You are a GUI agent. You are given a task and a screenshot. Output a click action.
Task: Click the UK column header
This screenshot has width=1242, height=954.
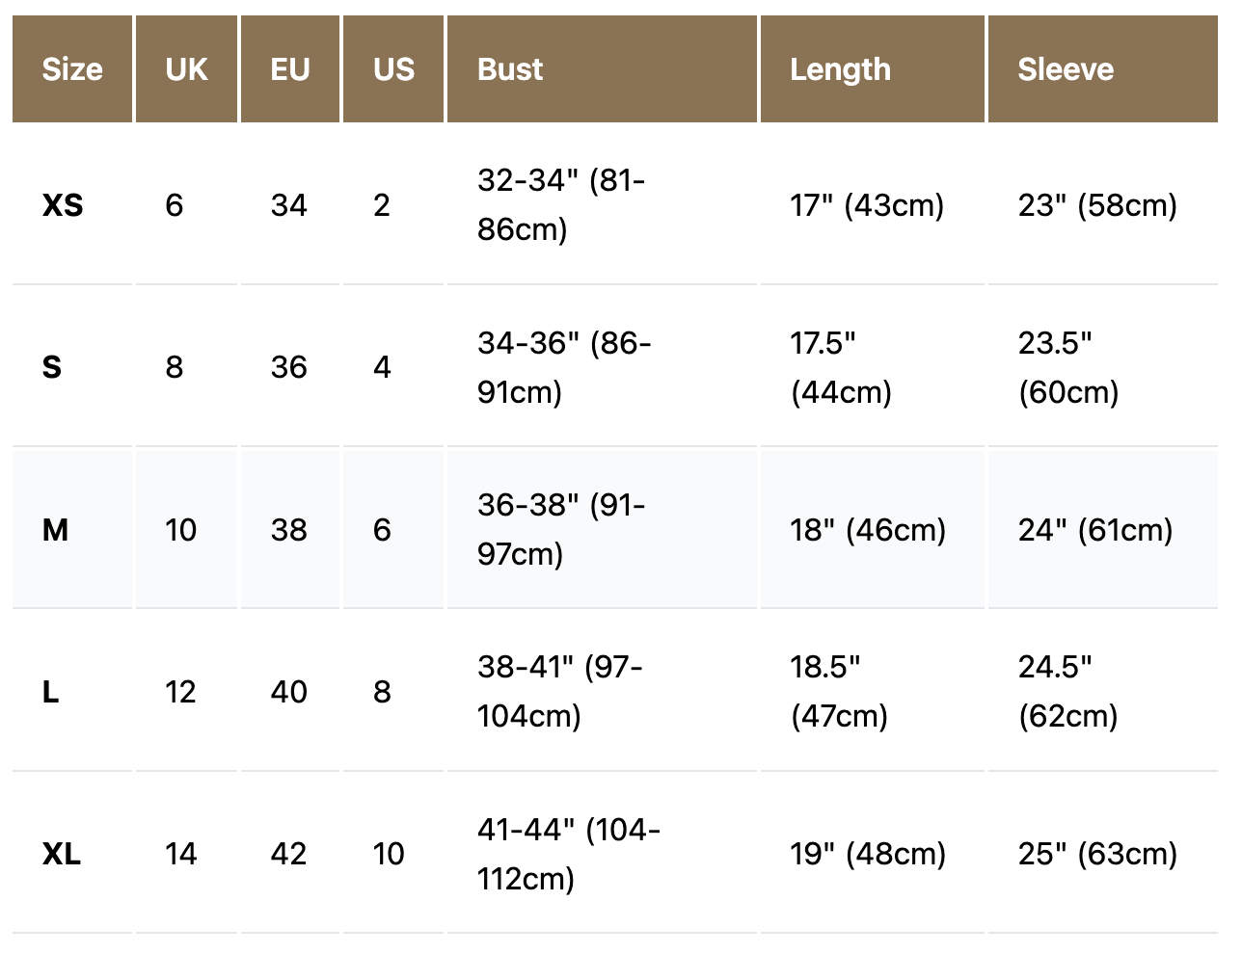(186, 69)
